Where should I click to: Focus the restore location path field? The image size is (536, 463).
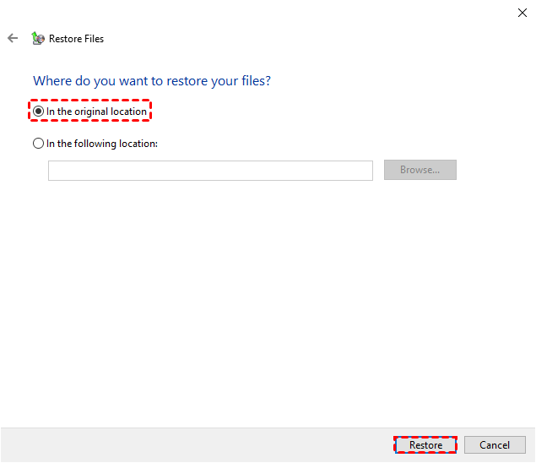point(210,171)
